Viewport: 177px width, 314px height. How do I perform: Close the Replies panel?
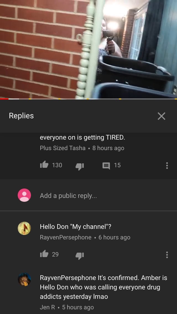pos(161,116)
